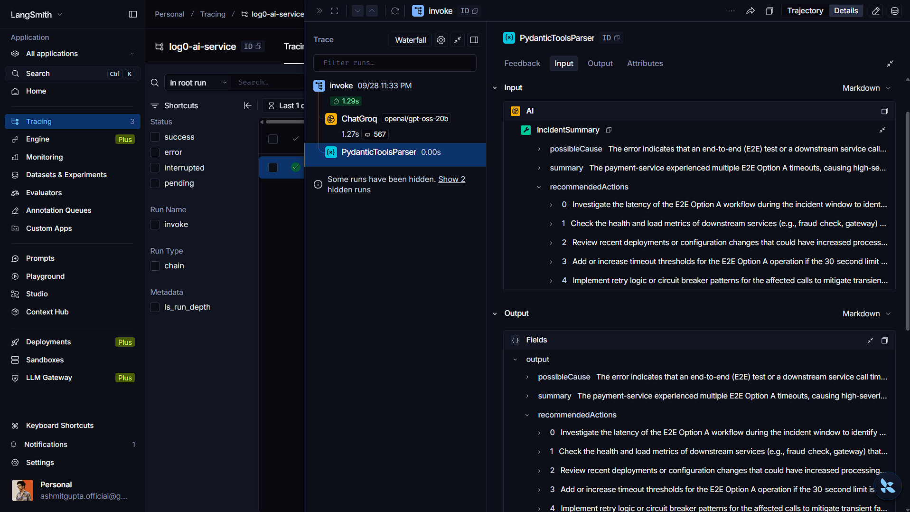
Task: Toggle the LangSmith sidebar panel icon
Action: 133,14
